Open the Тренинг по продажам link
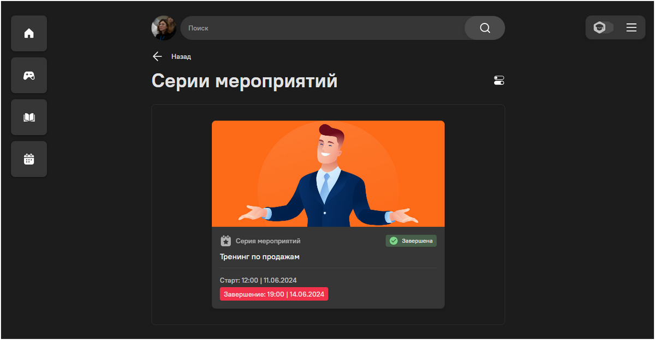Screen dimensions: 655x340 (259, 256)
